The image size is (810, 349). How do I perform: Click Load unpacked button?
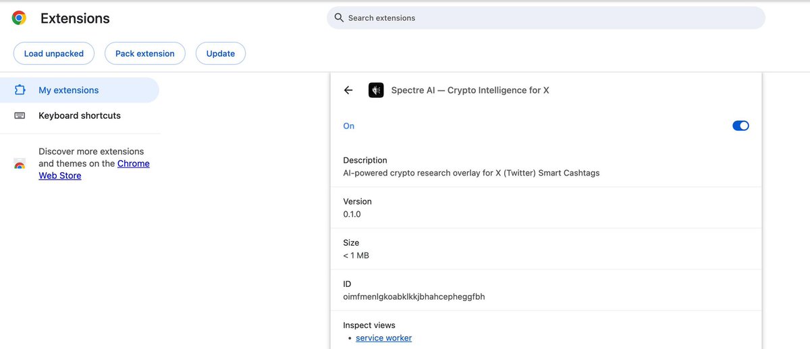pos(54,53)
